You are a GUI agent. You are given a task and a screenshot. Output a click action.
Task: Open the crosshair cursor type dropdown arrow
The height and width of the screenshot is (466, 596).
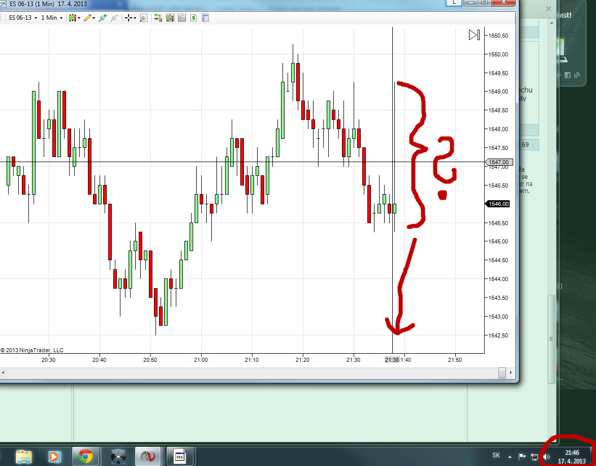tap(135, 18)
